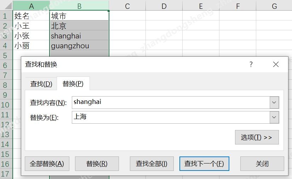Switch to the 查找(D) tab
292x179 pixels.
[x=41, y=84]
